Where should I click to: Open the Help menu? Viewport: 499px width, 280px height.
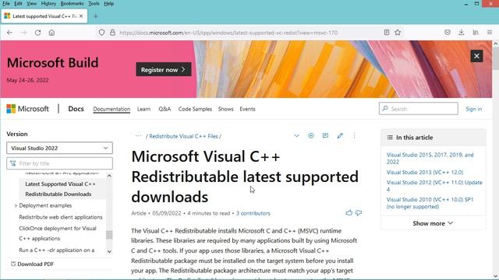109,3
